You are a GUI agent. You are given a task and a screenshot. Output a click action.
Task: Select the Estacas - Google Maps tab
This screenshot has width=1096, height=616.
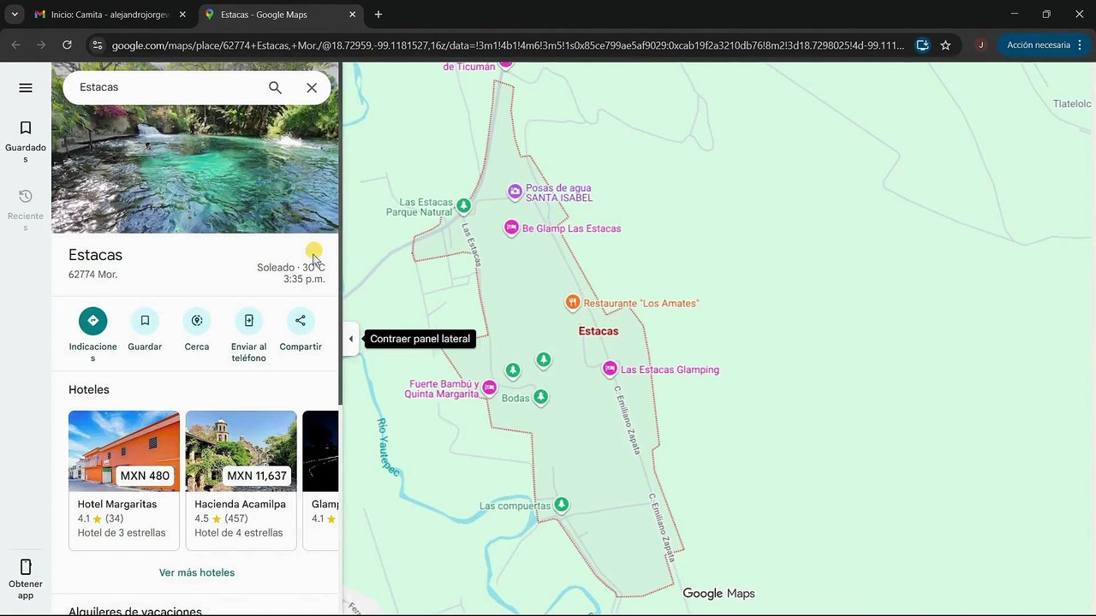281,15
